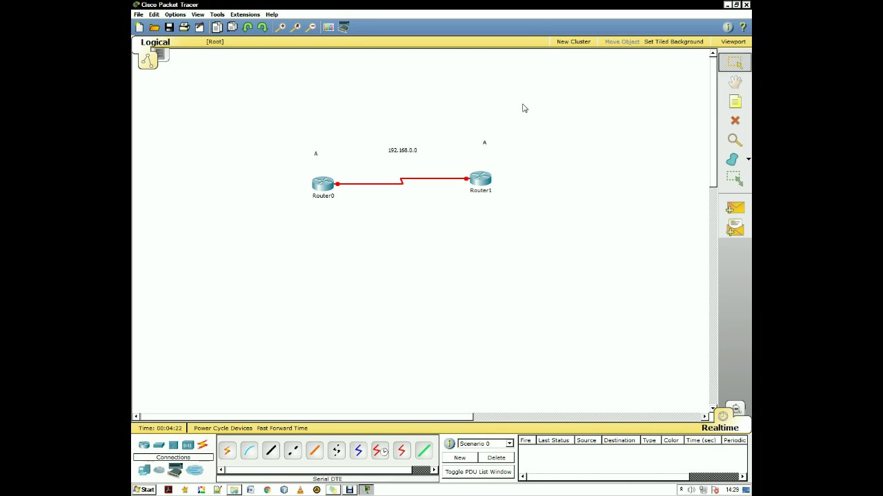Pick Serial DCE cable with clock
Viewport: 883px width, 496px height.
[380, 451]
